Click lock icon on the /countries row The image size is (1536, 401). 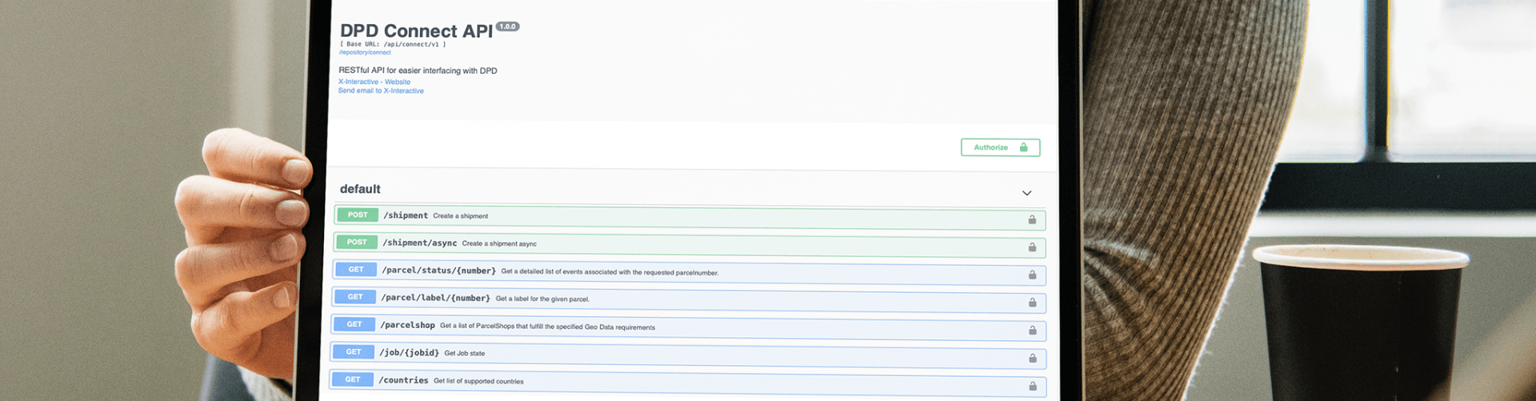pyautogui.click(x=1032, y=386)
